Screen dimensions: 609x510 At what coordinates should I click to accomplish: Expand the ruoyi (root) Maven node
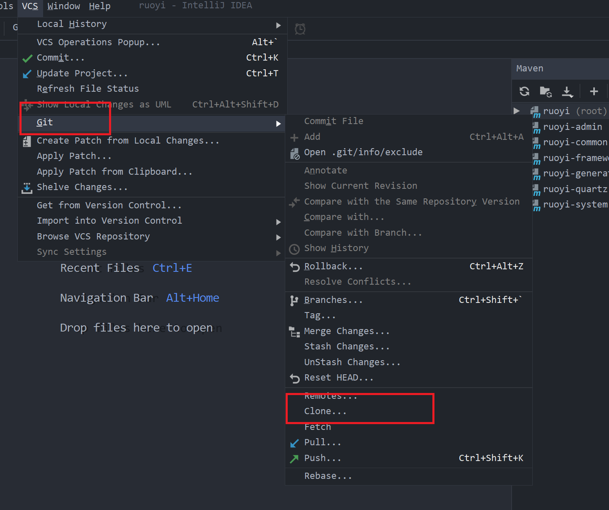click(x=517, y=111)
